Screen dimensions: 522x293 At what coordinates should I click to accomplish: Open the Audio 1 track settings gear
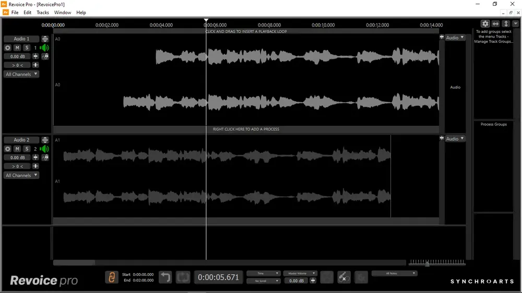click(x=8, y=48)
